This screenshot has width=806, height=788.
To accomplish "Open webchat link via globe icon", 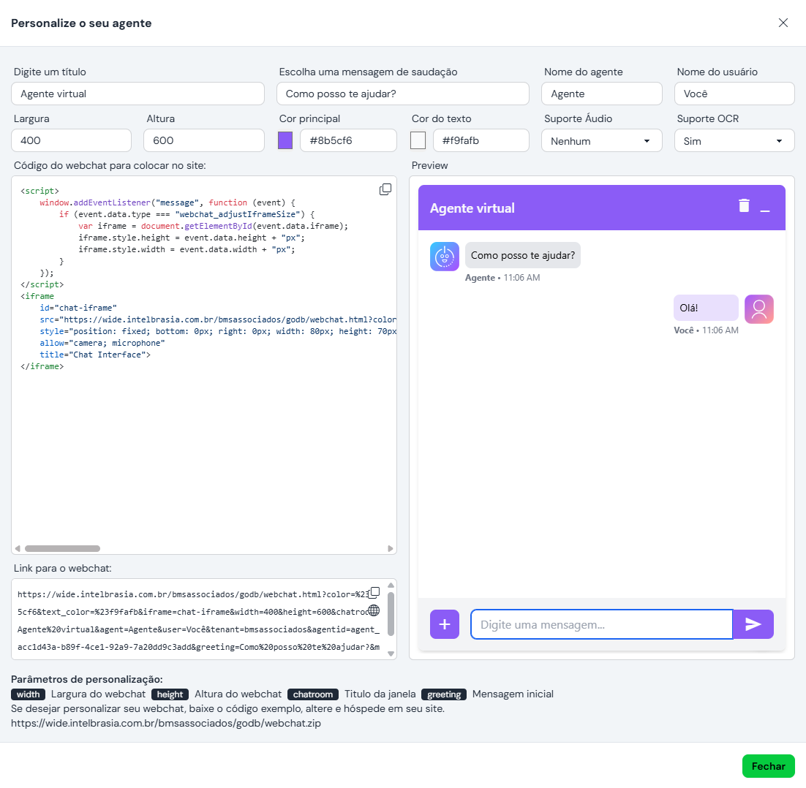I will pos(374,610).
